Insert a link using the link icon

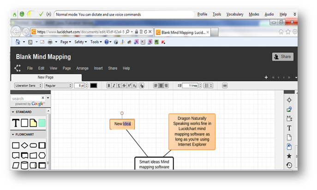225,86
